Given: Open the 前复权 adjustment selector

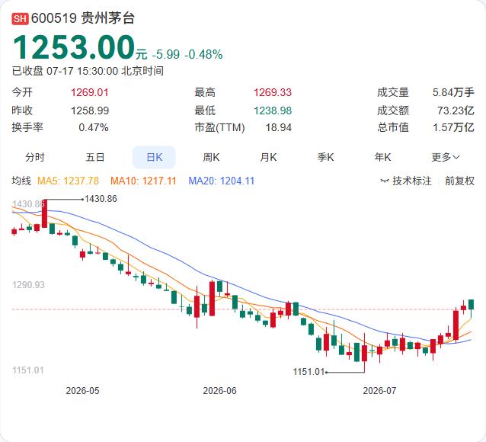Looking at the screenshot, I should pos(459,181).
